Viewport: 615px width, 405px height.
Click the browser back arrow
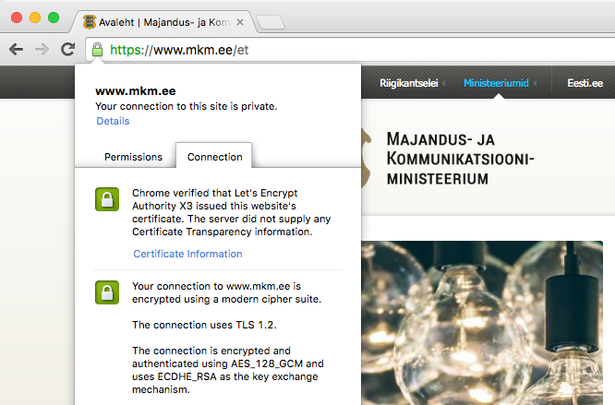(x=16, y=50)
